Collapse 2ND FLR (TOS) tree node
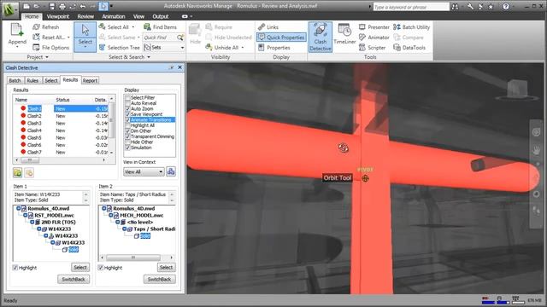Image resolution: width=547 pixels, height=307 pixels. point(32,222)
